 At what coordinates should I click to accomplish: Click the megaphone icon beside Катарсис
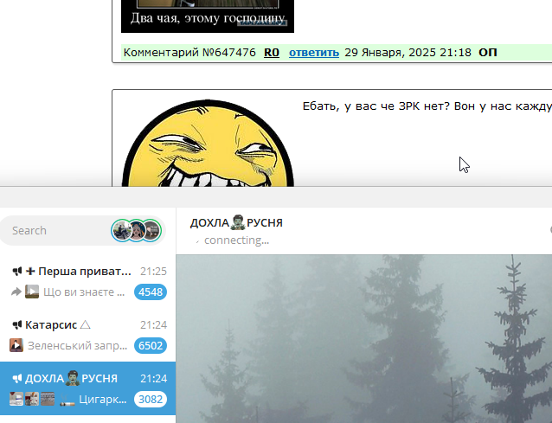pos(16,325)
